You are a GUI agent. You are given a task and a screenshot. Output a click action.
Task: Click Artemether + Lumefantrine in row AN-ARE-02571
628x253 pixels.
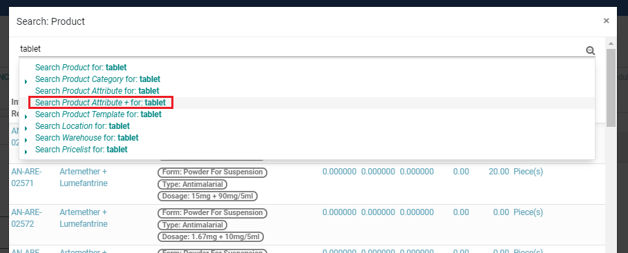tap(84, 177)
